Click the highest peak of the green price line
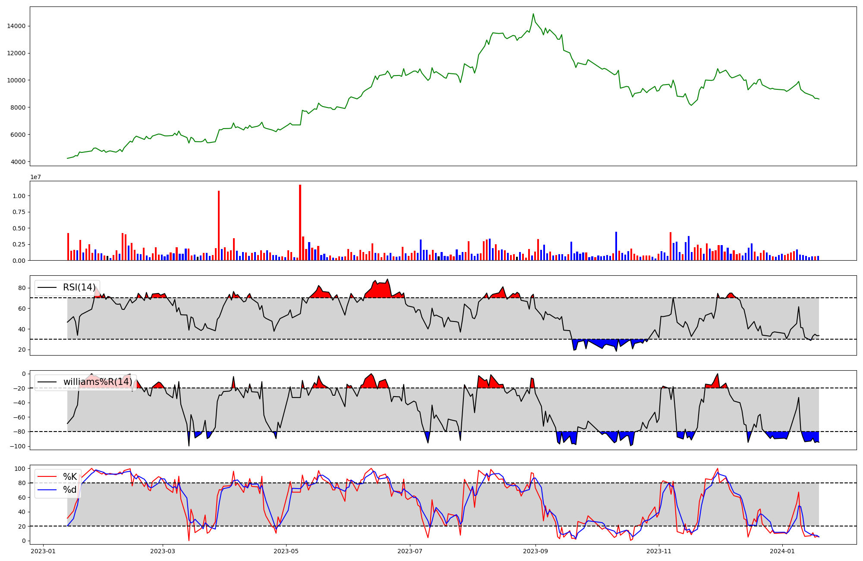 [533, 14]
